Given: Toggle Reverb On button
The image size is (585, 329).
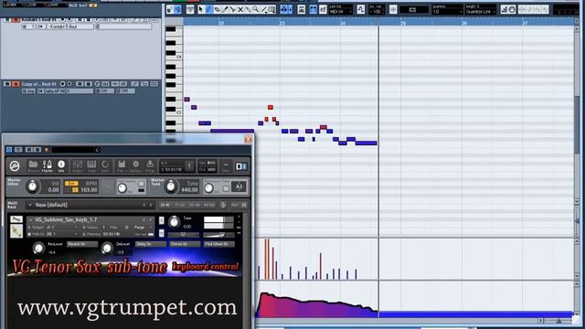Looking at the screenshot, I should (x=82, y=244).
